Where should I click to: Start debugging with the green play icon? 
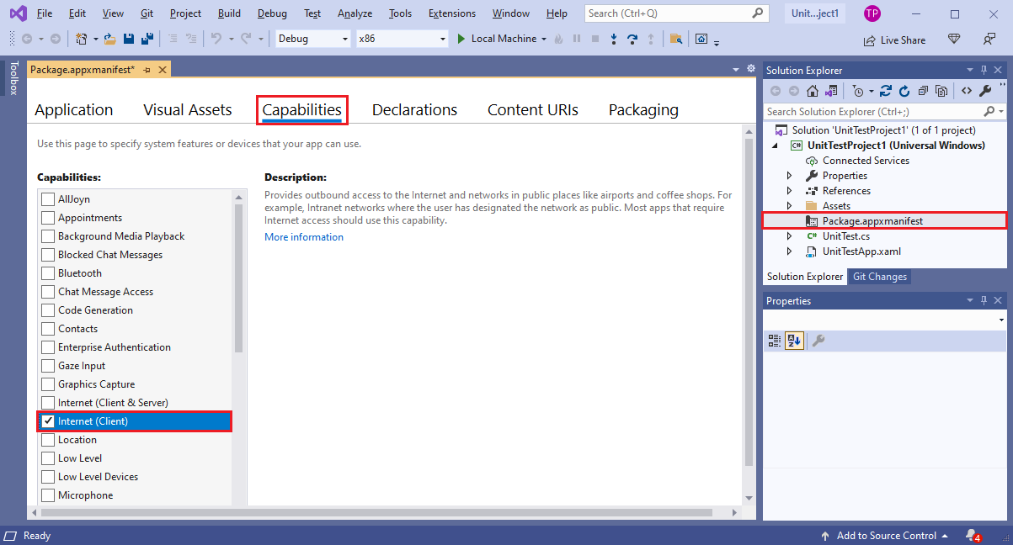(x=461, y=39)
